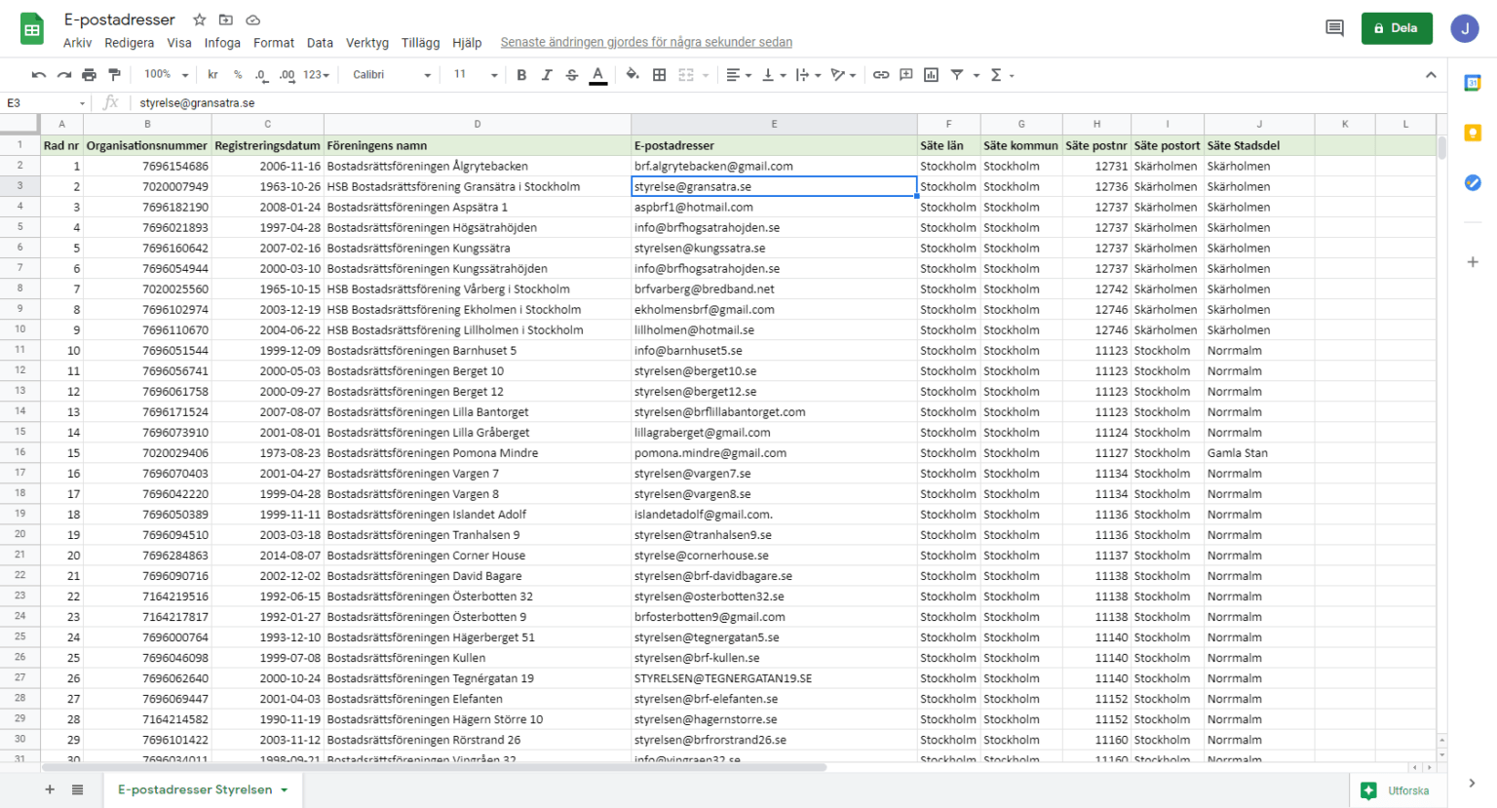Open the Senaste ändringen history link
This screenshot has height=808, width=1497.
[x=646, y=43]
